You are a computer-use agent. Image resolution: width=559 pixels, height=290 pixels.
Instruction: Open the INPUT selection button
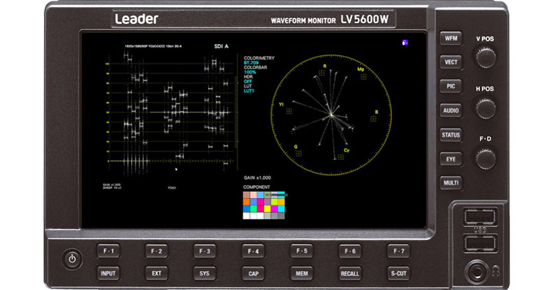pos(108,274)
